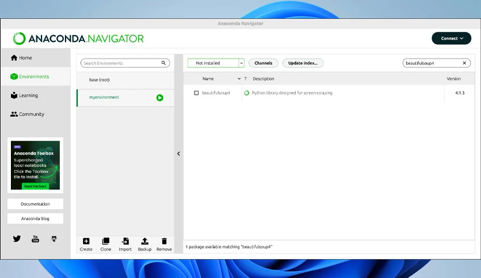Viewport: 481px width, 278px height.
Task: Click the Channels button
Action: (263, 63)
